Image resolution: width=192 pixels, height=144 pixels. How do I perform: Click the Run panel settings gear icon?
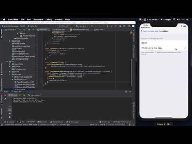click(x=126, y=92)
